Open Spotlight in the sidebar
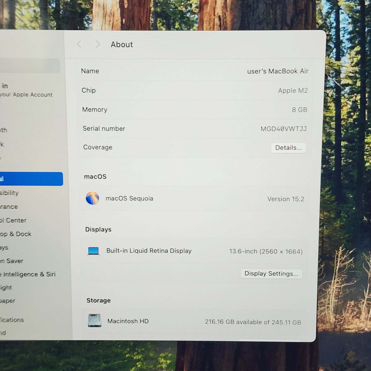The width and height of the screenshot is (371, 371). click(6, 288)
